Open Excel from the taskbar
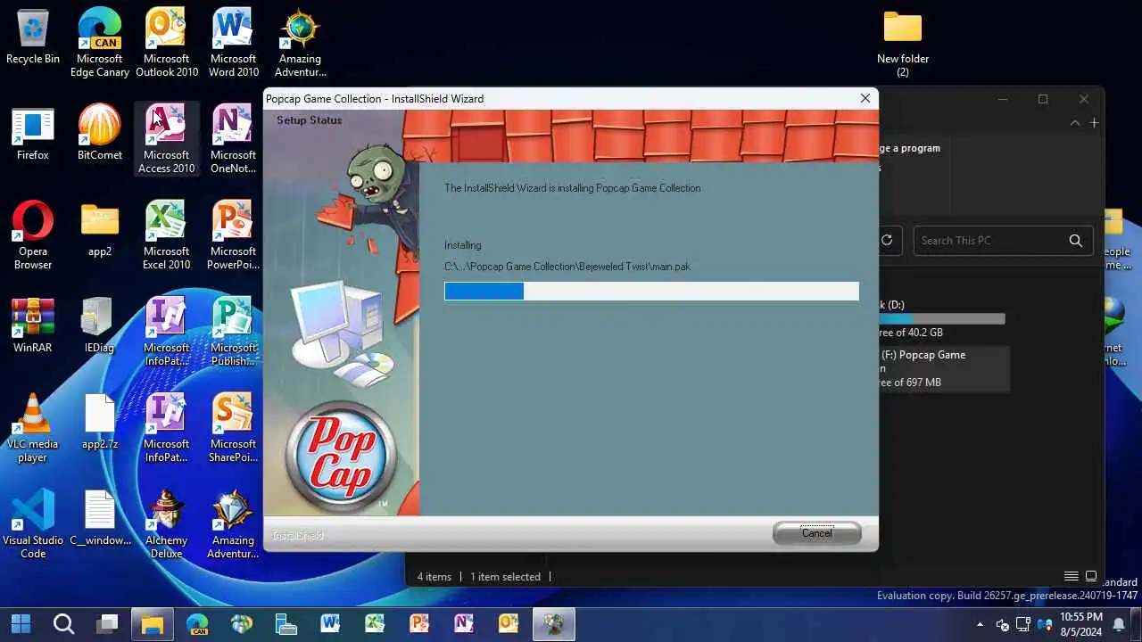Screen dimensions: 1142x642 (x=375, y=623)
